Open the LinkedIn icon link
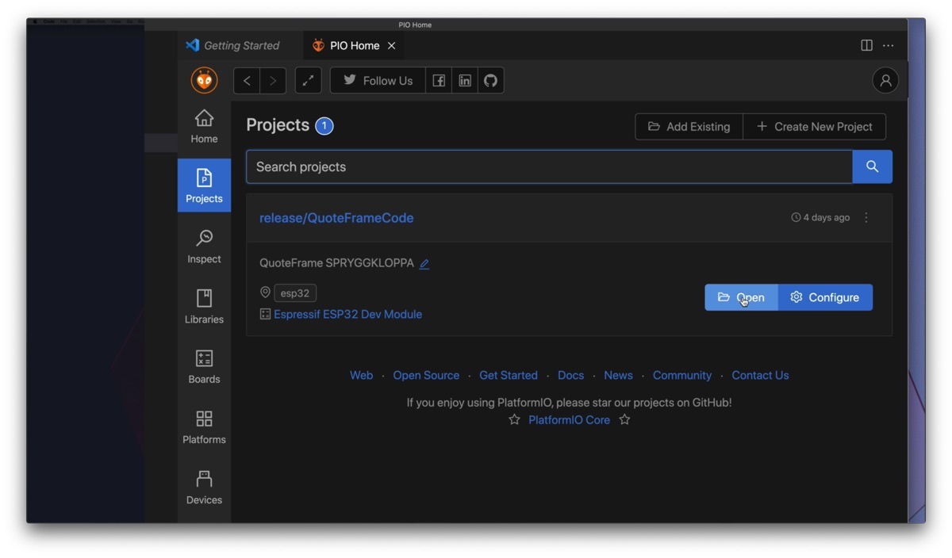 465,80
